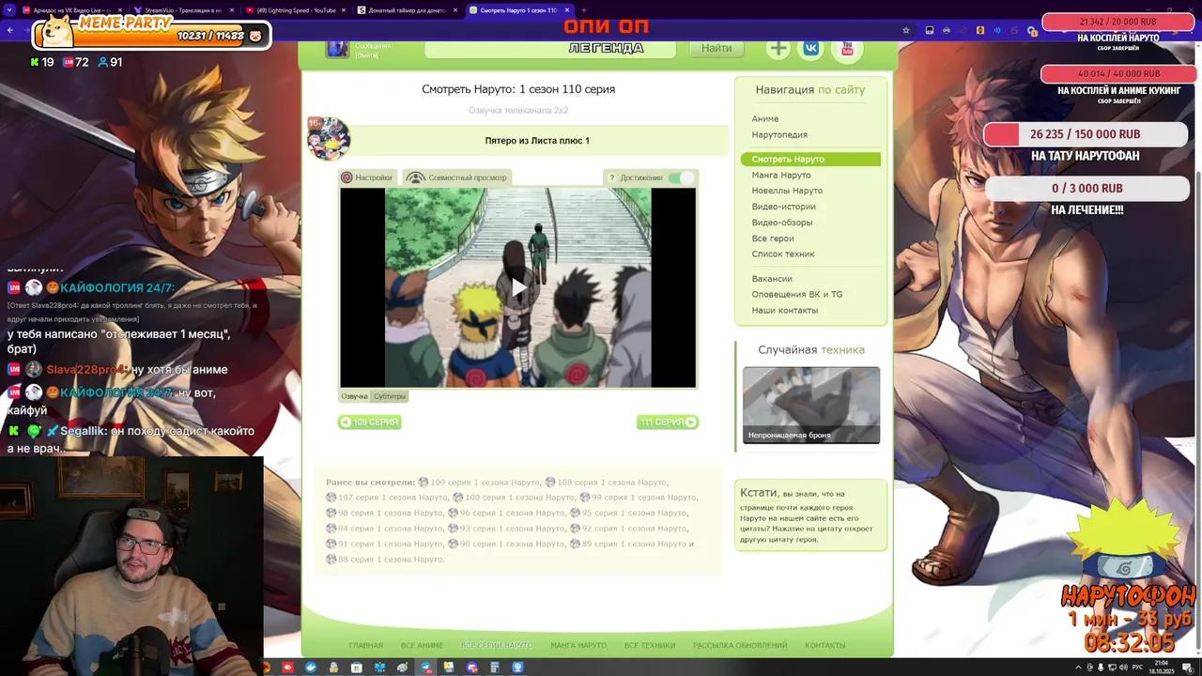This screenshot has width=1202, height=676.
Task: Toggle the Достижения switch
Action: [681, 177]
